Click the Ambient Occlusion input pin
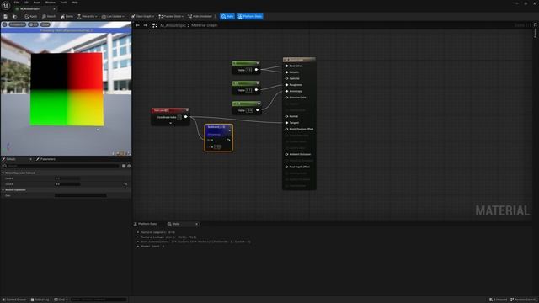 [x=286, y=154]
